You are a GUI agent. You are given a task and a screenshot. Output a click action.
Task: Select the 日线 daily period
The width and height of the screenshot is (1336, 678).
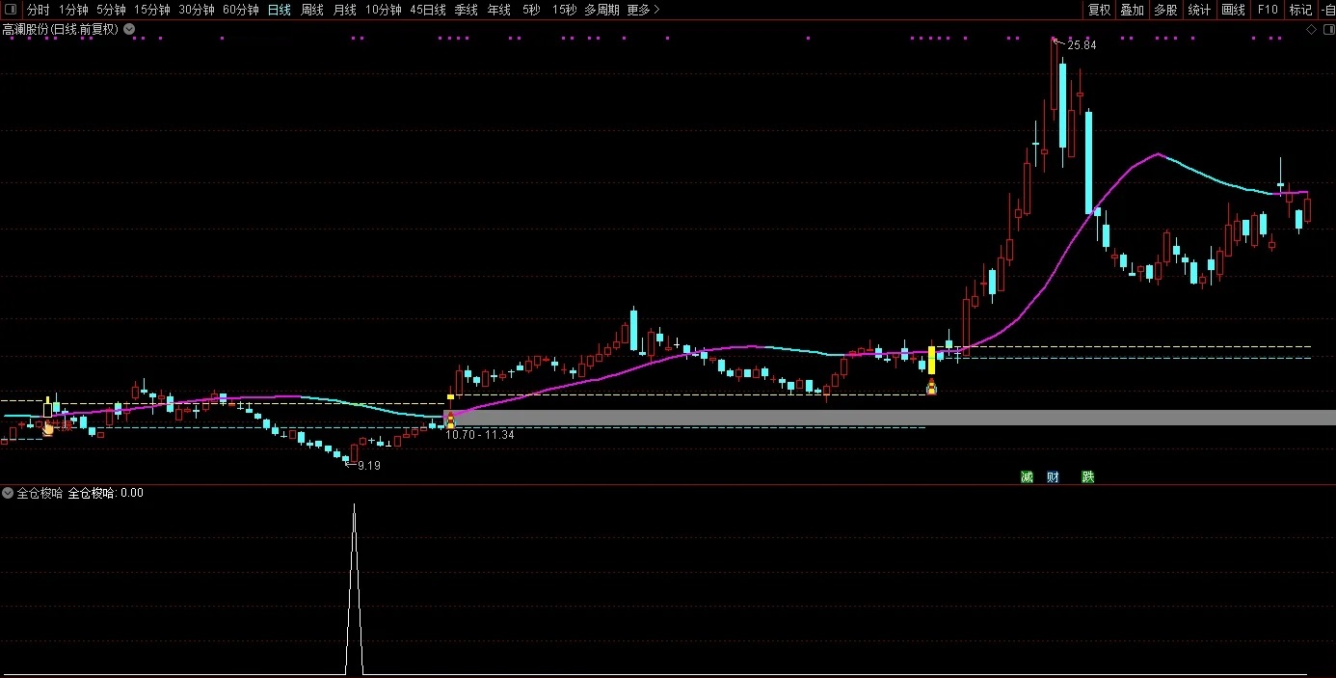(279, 10)
